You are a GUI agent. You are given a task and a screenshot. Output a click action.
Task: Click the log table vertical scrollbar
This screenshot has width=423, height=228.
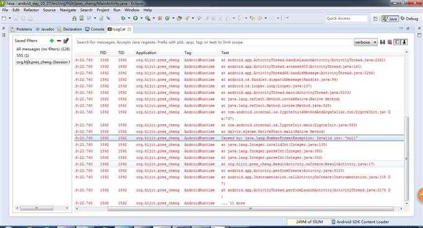tap(406, 158)
